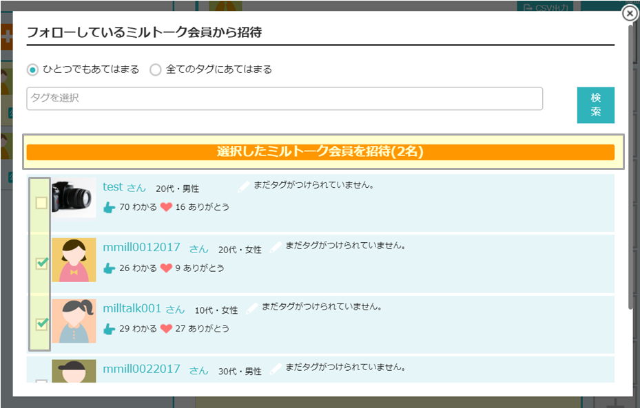The image size is (640, 408).
Task: Click まだタグがつけられていません。 in the milltalk001 row
Action: tap(322, 306)
